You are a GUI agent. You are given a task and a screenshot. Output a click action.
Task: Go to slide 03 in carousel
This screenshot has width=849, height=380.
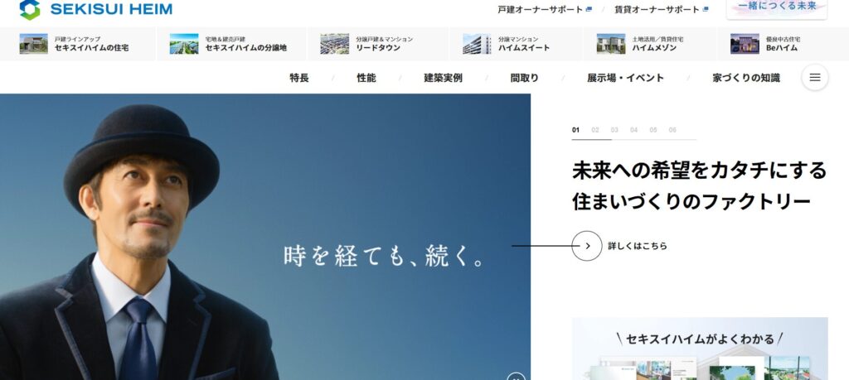(614, 130)
